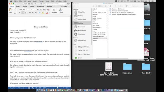Click the 129% zoom level

[67, 88]
